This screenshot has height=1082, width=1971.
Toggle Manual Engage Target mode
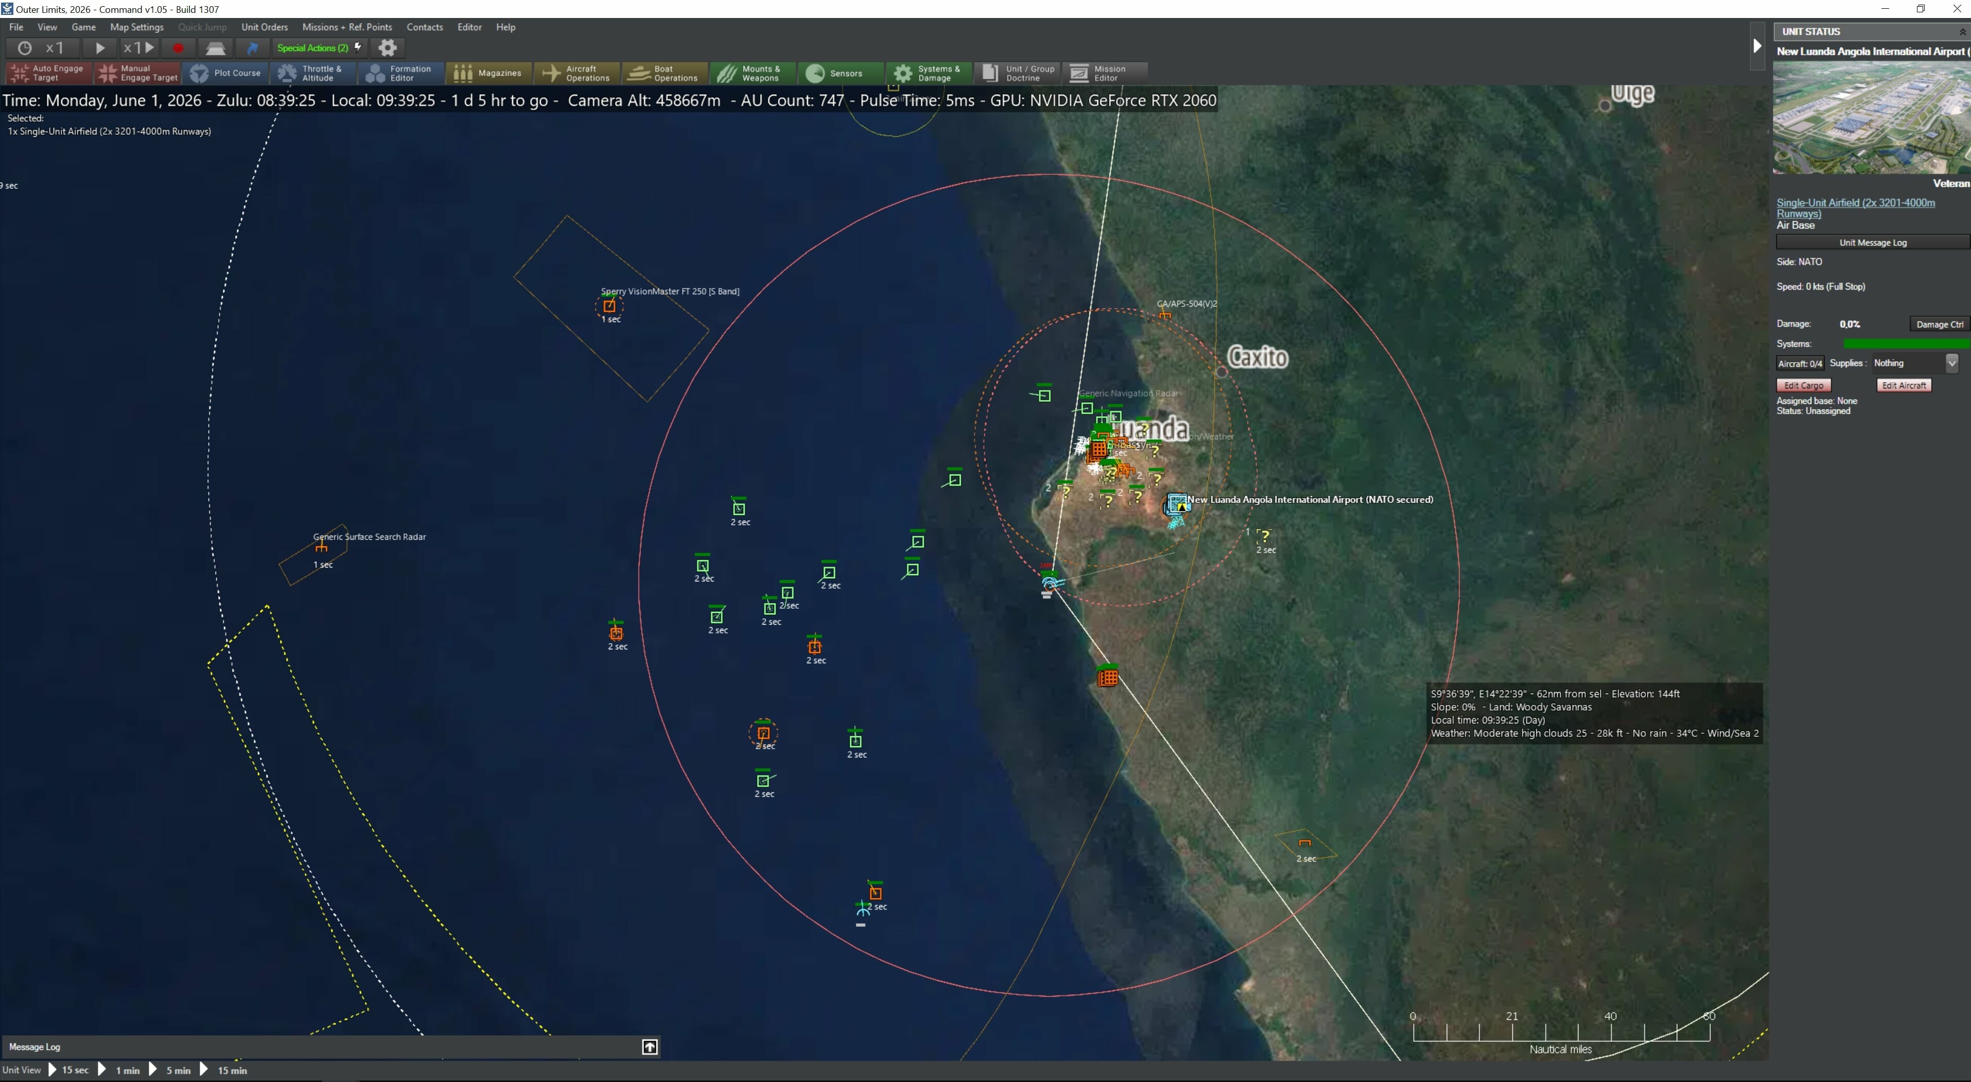tap(138, 73)
